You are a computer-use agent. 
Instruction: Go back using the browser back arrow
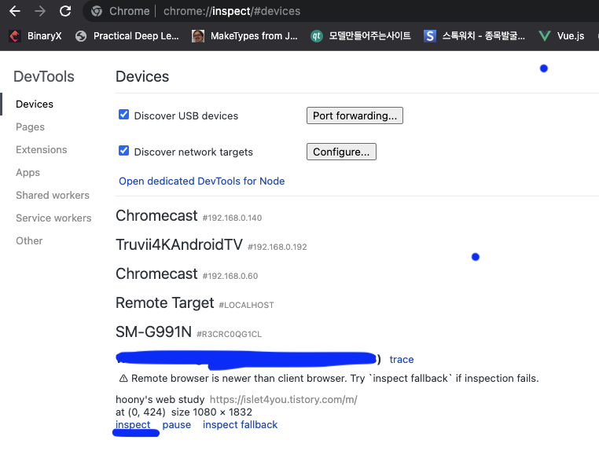click(14, 11)
